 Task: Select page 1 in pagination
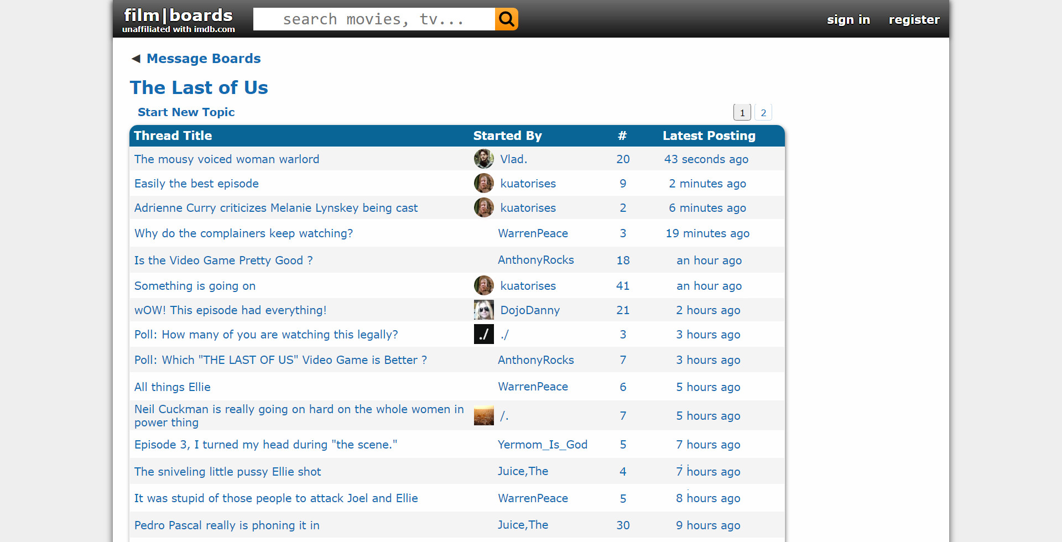tap(742, 112)
